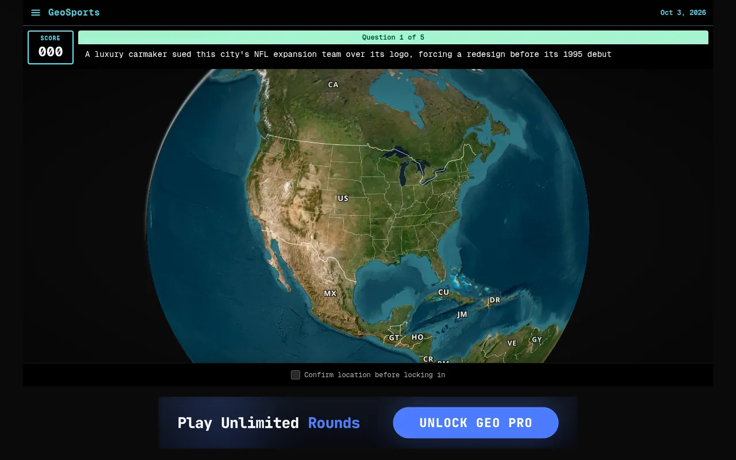The width and height of the screenshot is (736, 460).
Task: Click the CA label on globe
Action: (333, 85)
